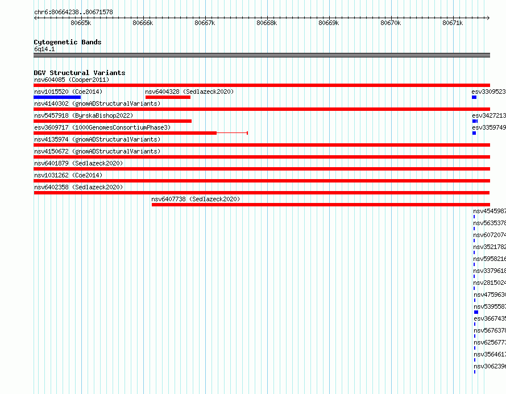Click the 80671k ruler tick label

453,23
